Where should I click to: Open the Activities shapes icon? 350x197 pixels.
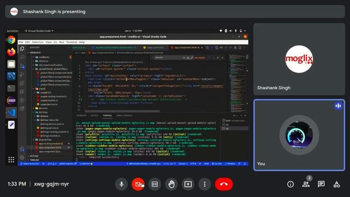(x=337, y=184)
